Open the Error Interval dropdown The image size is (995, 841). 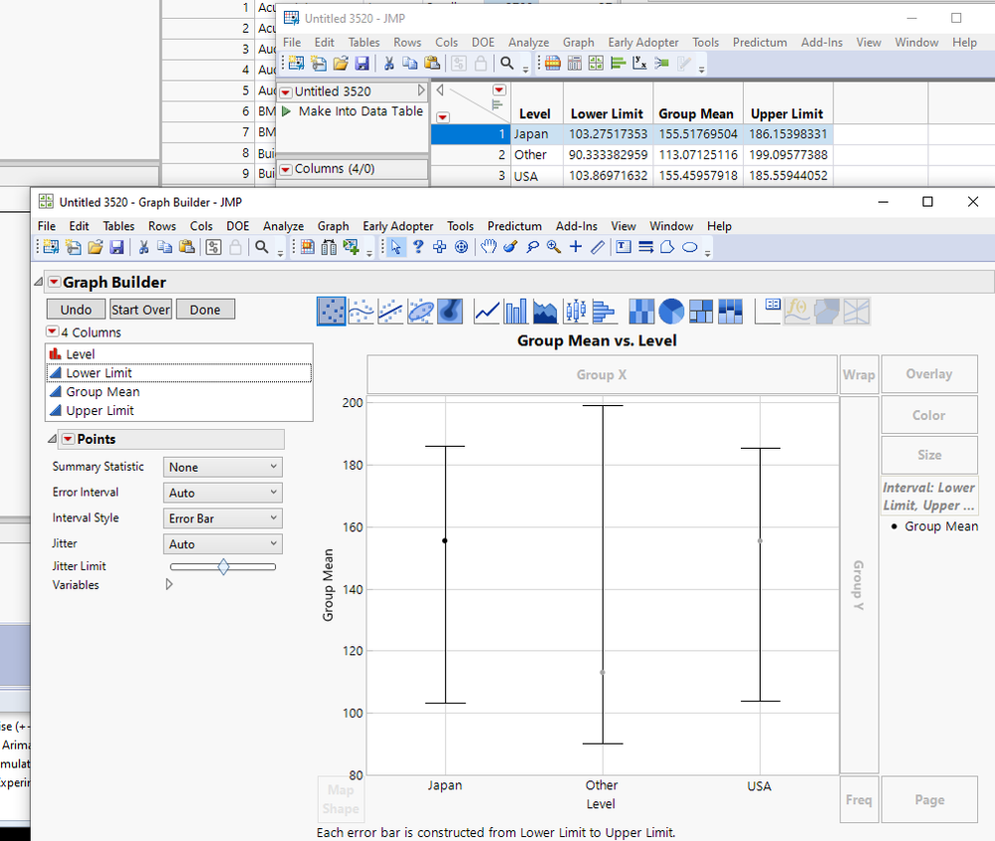[223, 493]
